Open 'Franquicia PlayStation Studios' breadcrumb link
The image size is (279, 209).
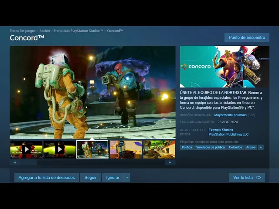78,31
